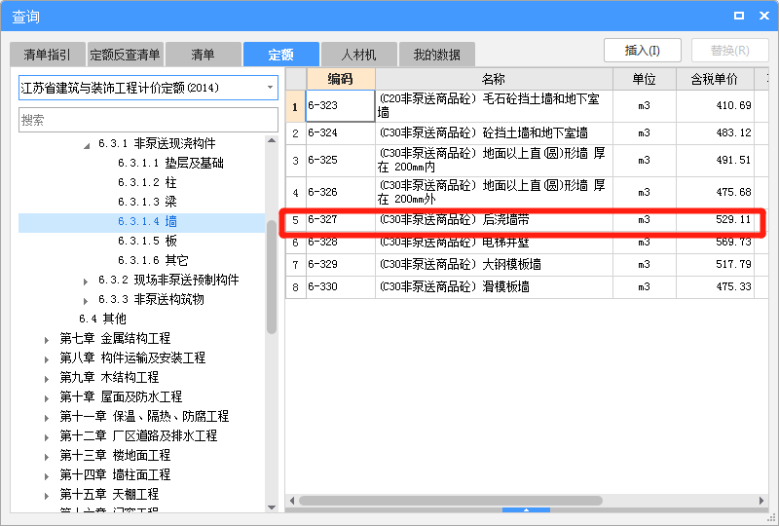Click the 搜索 input field

[148, 120]
